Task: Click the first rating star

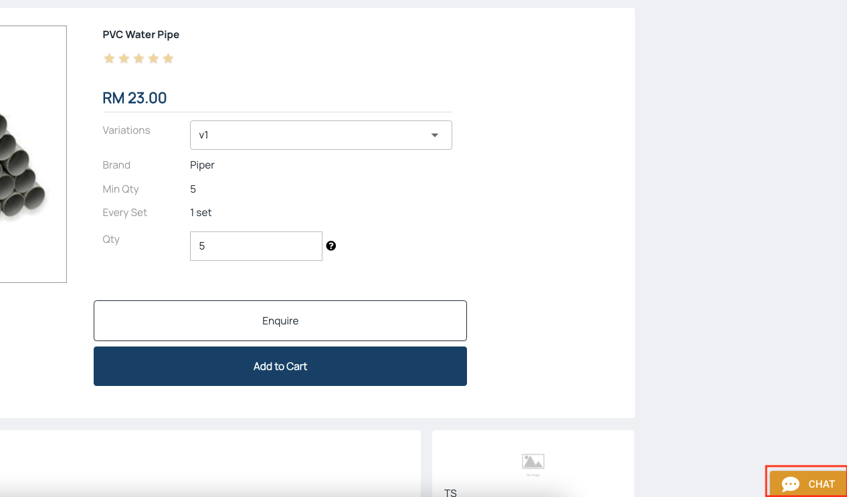Action: click(x=109, y=59)
